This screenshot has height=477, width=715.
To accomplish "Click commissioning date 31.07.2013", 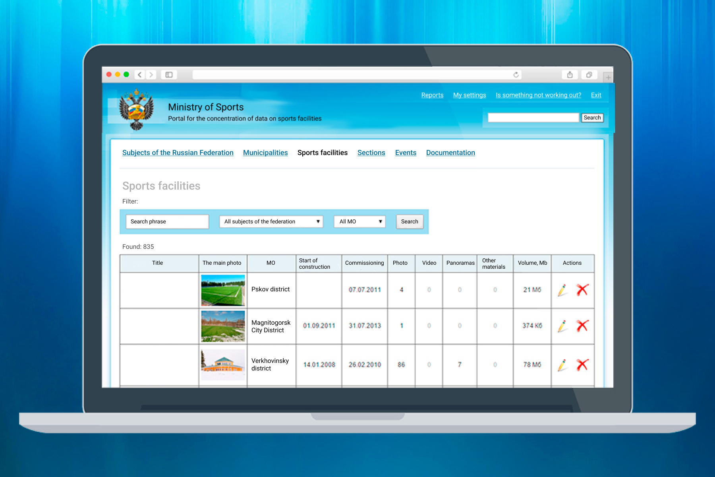I will coord(365,326).
